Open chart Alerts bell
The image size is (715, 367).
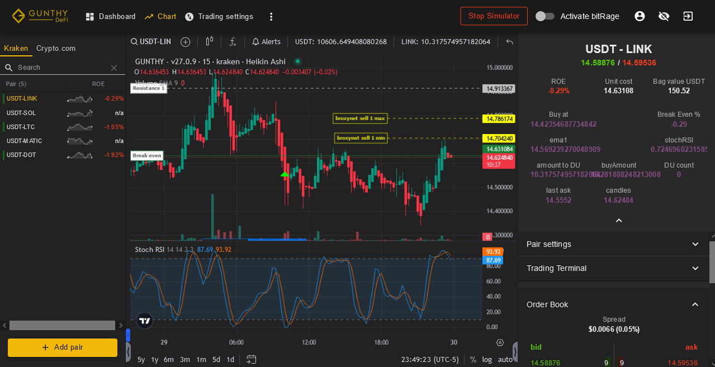coord(266,42)
